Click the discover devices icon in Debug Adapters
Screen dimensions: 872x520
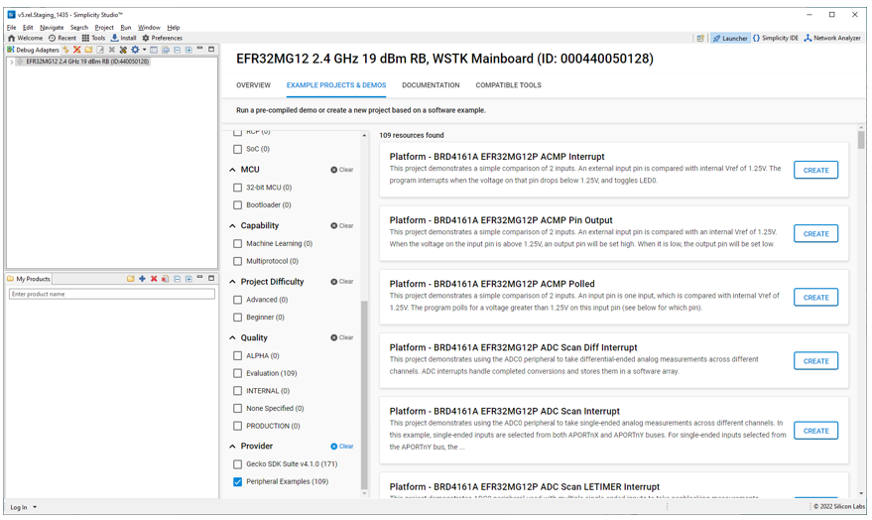123,50
